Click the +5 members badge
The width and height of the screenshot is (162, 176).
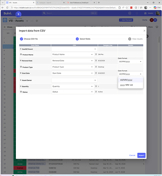click(x=155, y=20)
